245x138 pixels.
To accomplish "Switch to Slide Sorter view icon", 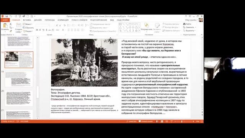I will 162,122.
